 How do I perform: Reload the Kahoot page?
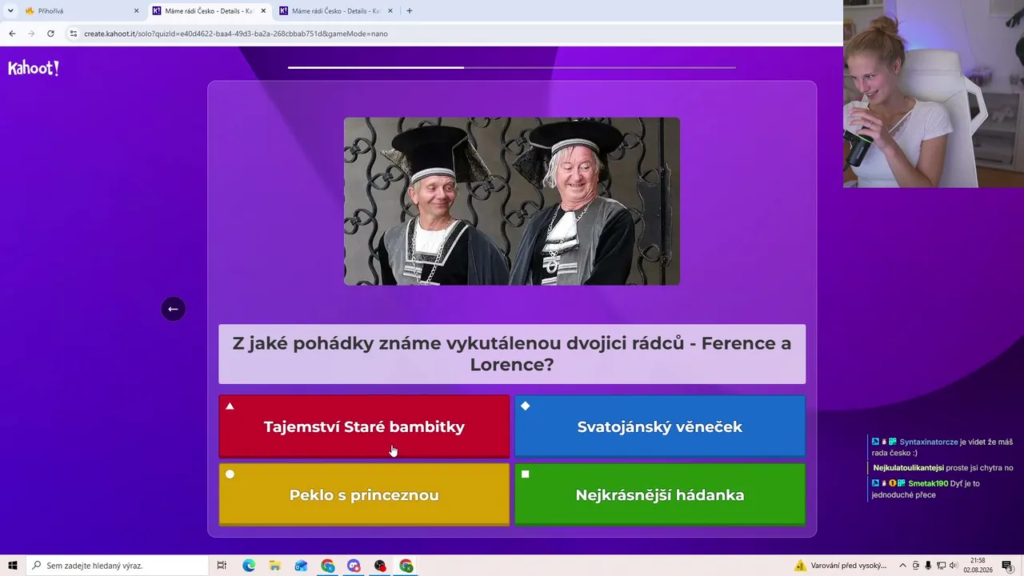click(50, 34)
